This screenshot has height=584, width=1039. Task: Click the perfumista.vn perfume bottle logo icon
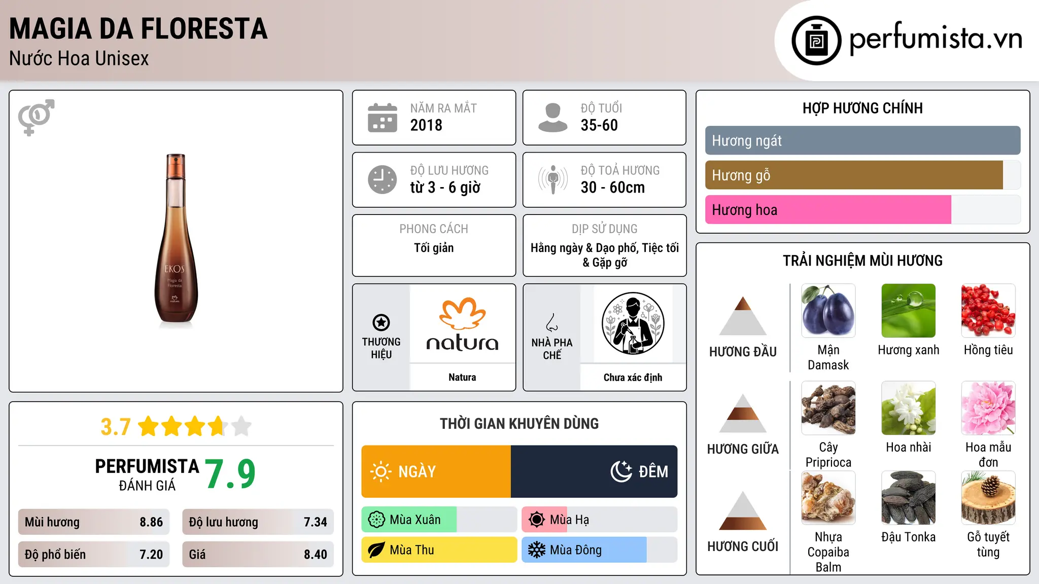point(816,41)
